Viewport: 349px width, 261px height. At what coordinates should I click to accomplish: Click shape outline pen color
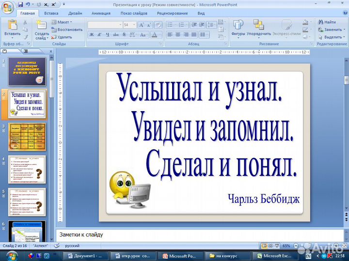click(x=305, y=29)
